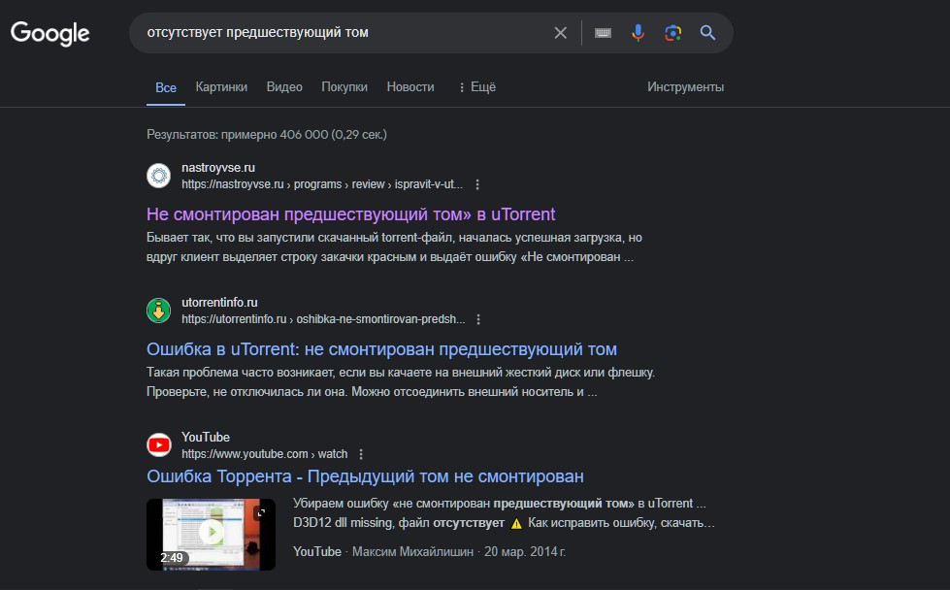This screenshot has width=950, height=590.
Task: Open the Инструменты search tools
Action: click(x=685, y=87)
